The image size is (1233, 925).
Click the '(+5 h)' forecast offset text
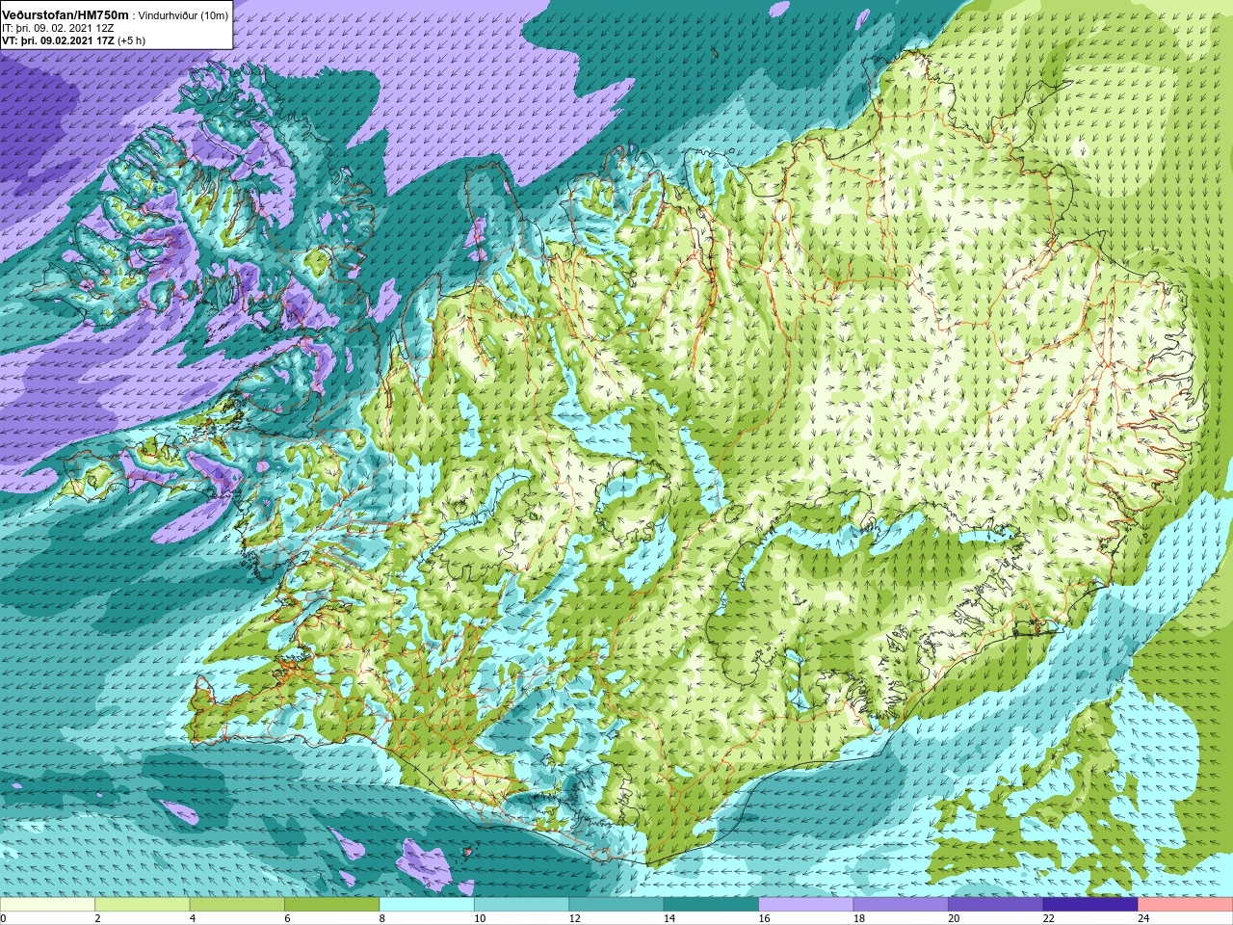tap(131, 40)
